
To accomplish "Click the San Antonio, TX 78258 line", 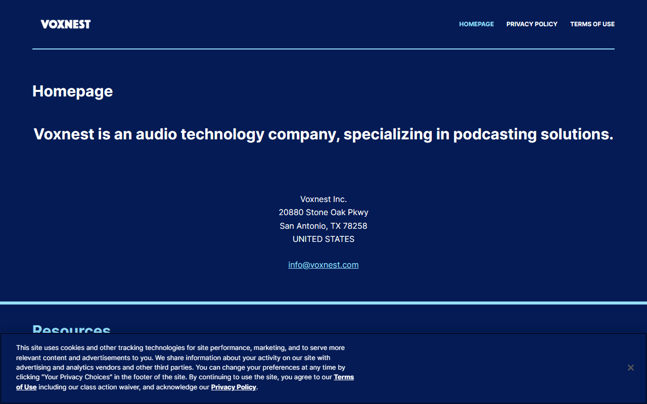I will [x=323, y=226].
